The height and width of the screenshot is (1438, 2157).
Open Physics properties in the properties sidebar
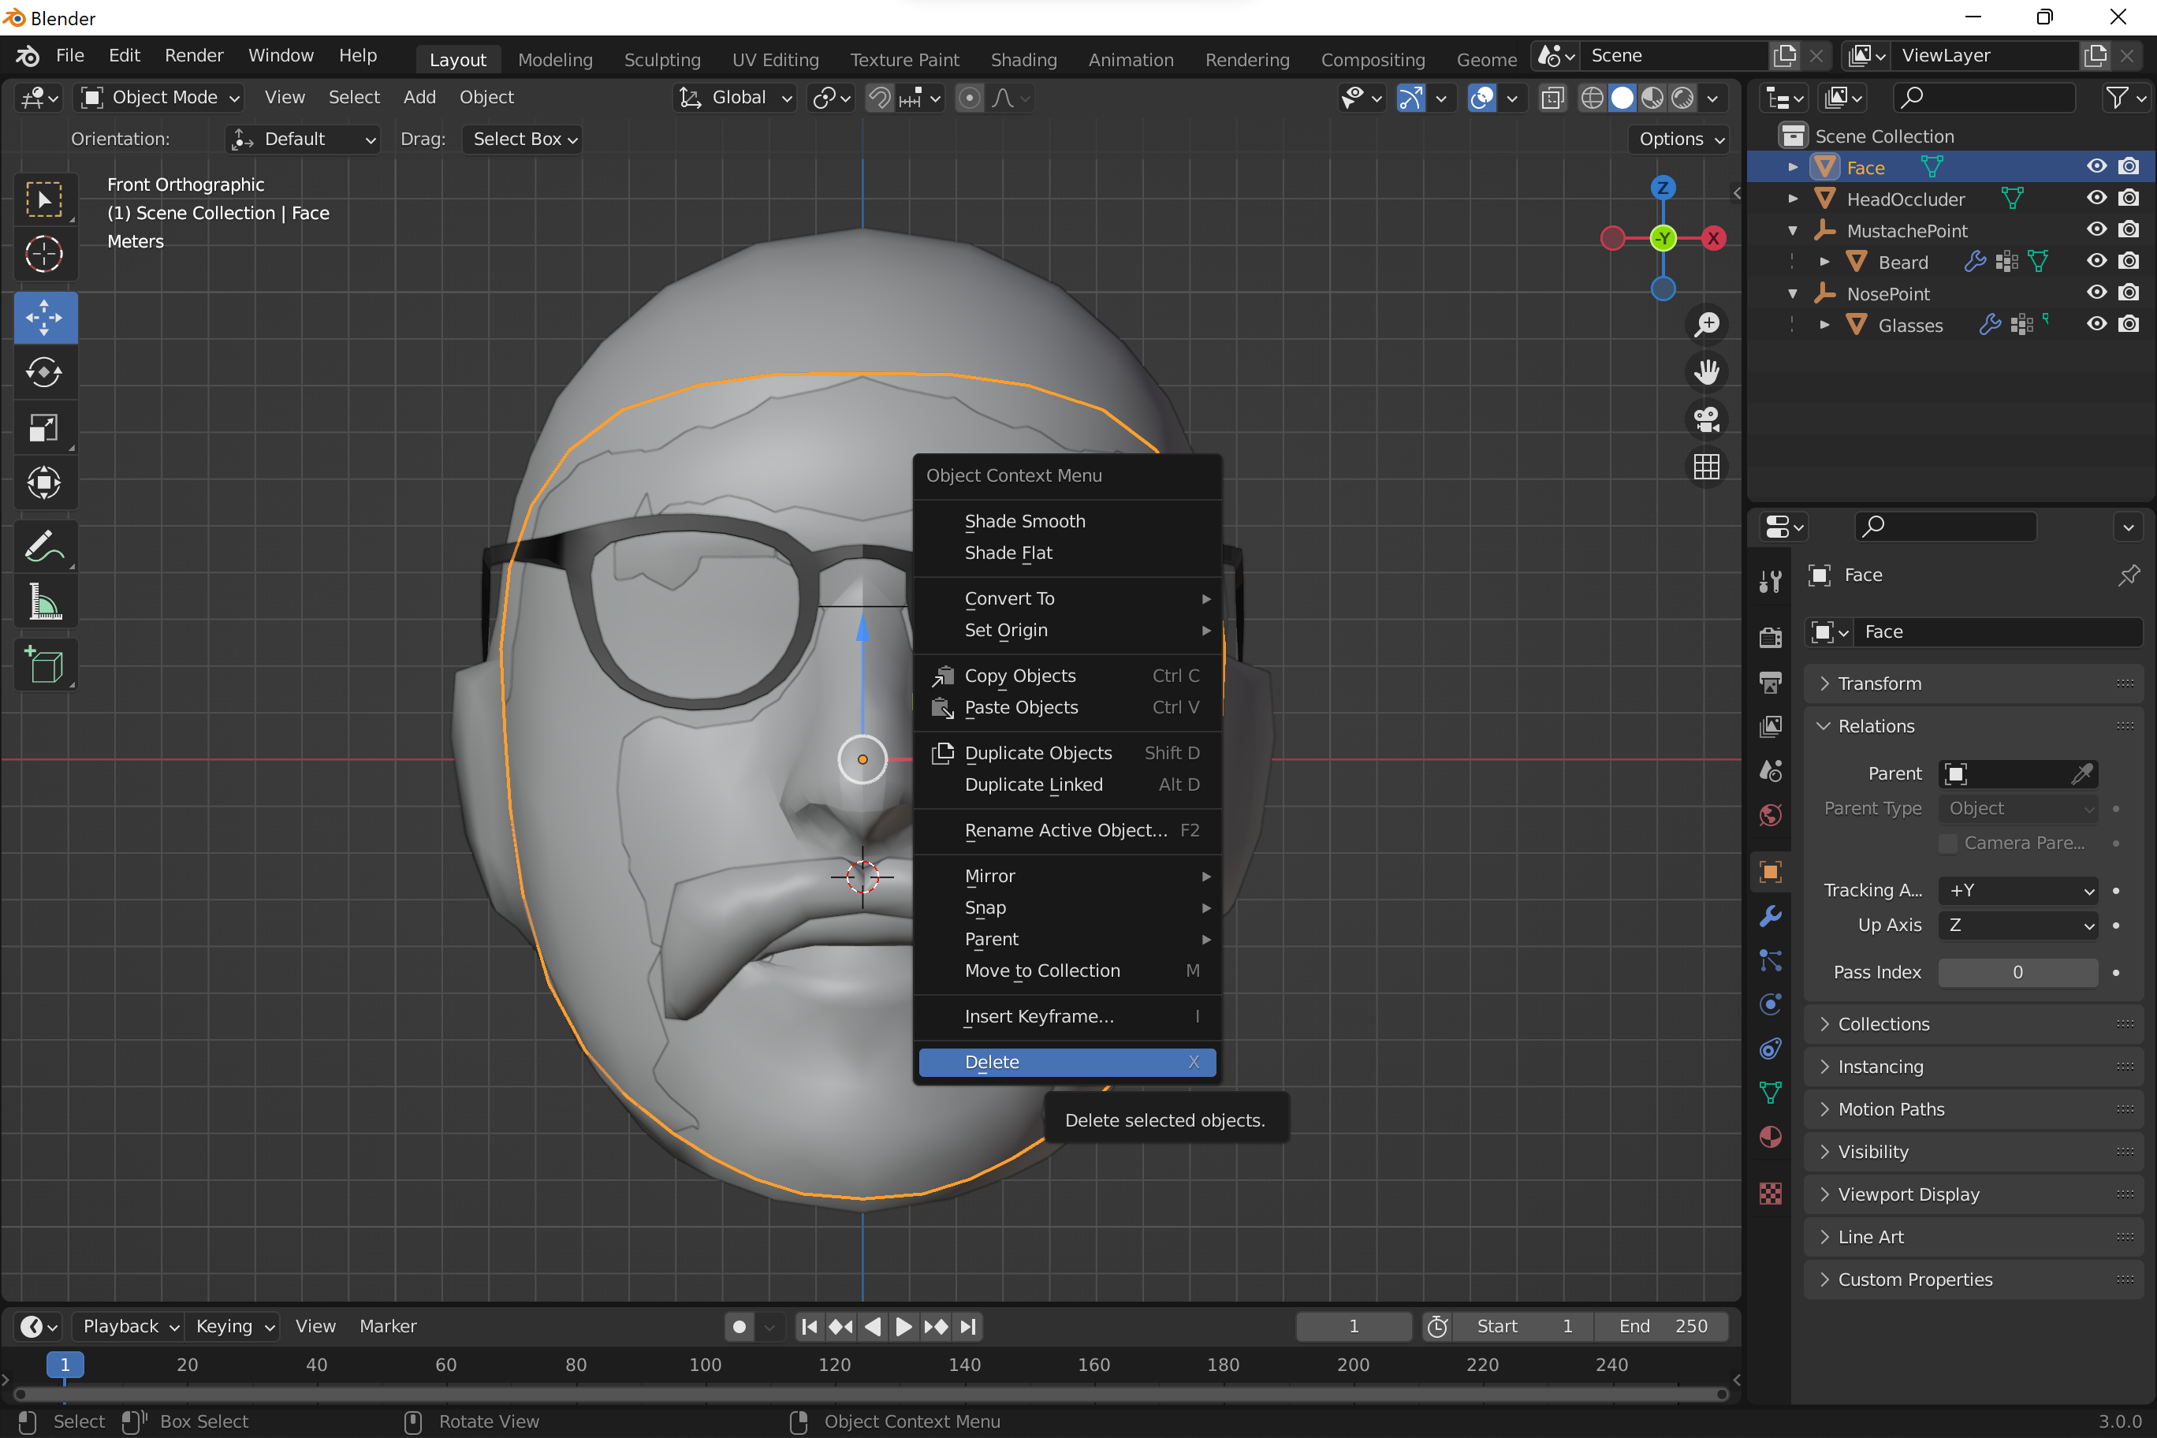coord(1770,1004)
